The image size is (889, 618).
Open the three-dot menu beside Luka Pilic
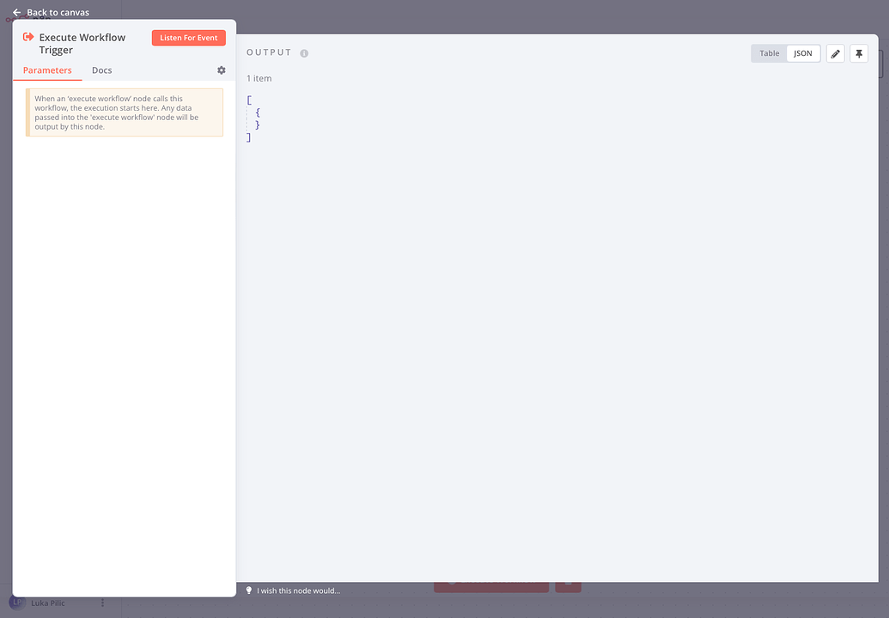[102, 603]
